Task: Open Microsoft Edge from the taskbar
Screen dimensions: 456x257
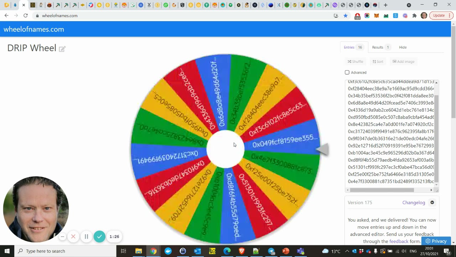Action: (227, 251)
